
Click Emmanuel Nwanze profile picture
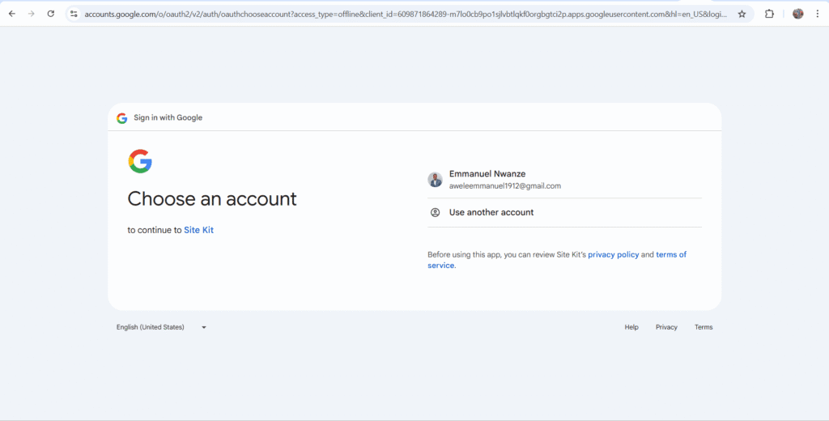click(x=435, y=180)
